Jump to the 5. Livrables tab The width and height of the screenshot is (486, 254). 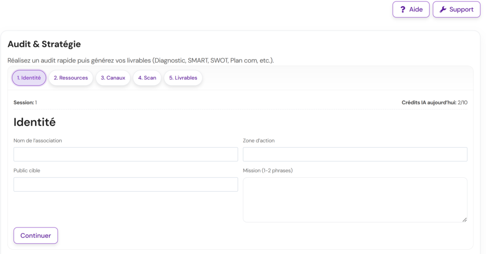183,78
